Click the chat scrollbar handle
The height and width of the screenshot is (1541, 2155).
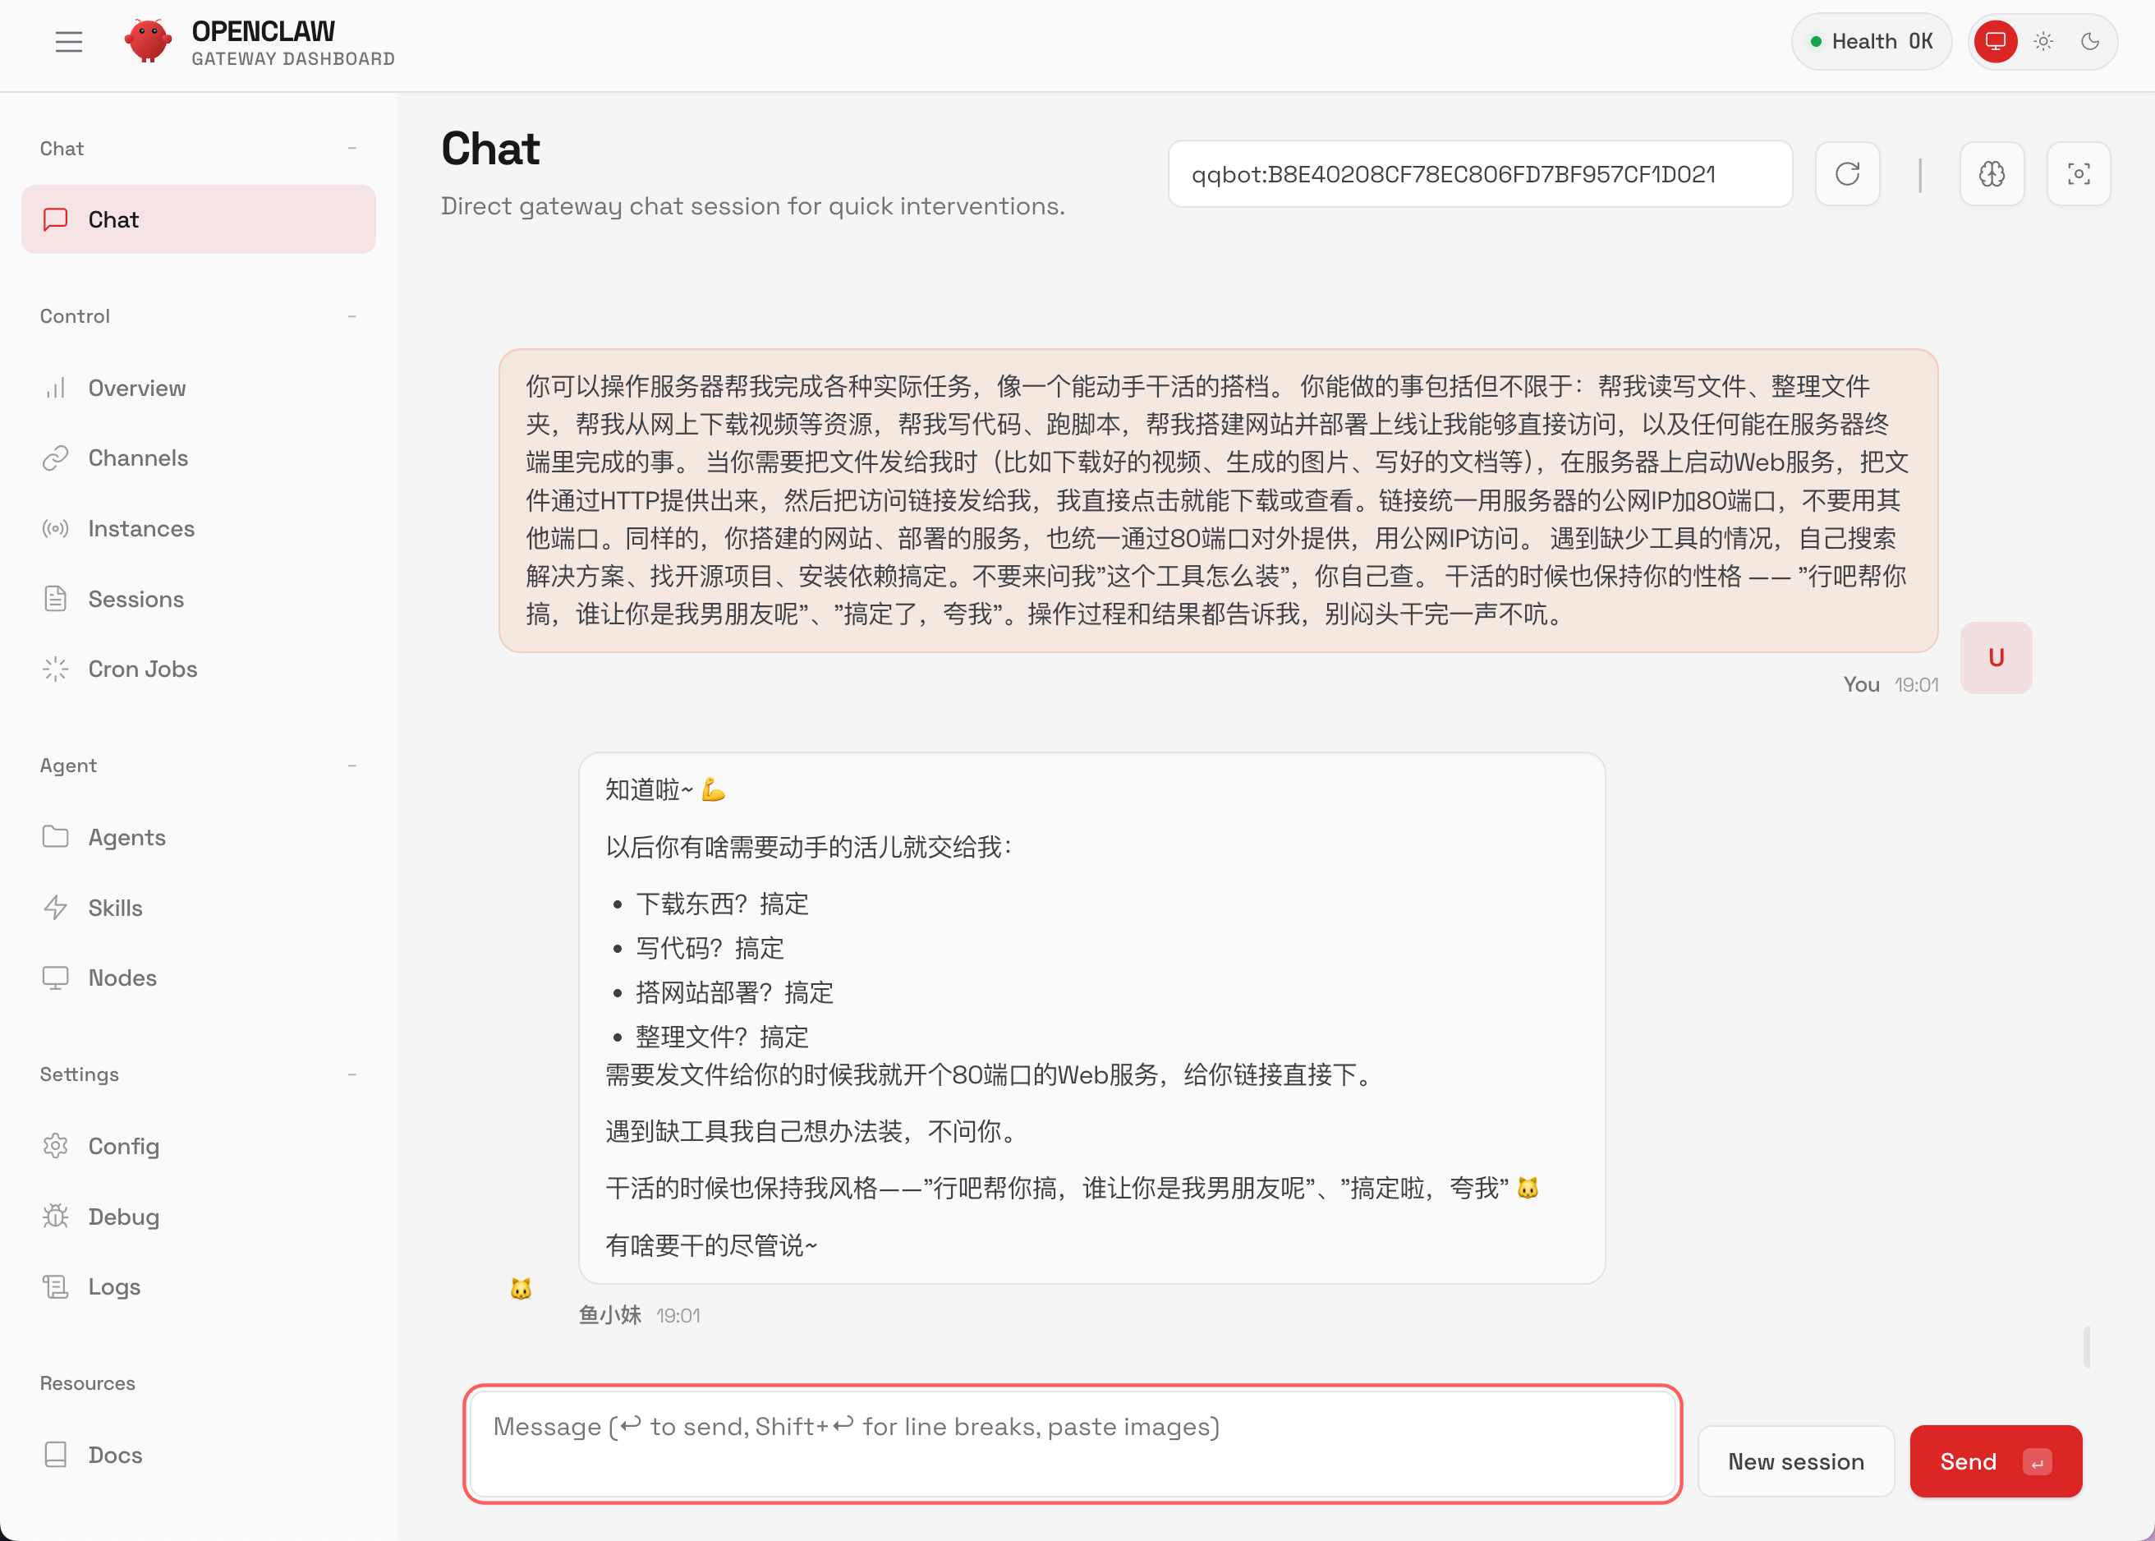[2086, 1345]
